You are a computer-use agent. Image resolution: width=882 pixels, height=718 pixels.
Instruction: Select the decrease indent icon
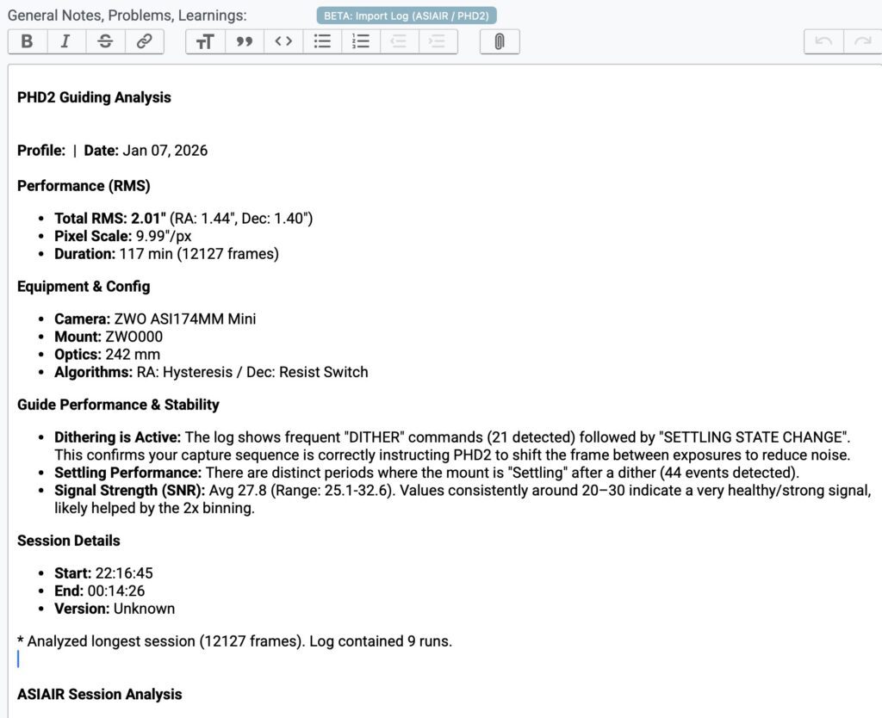click(399, 41)
